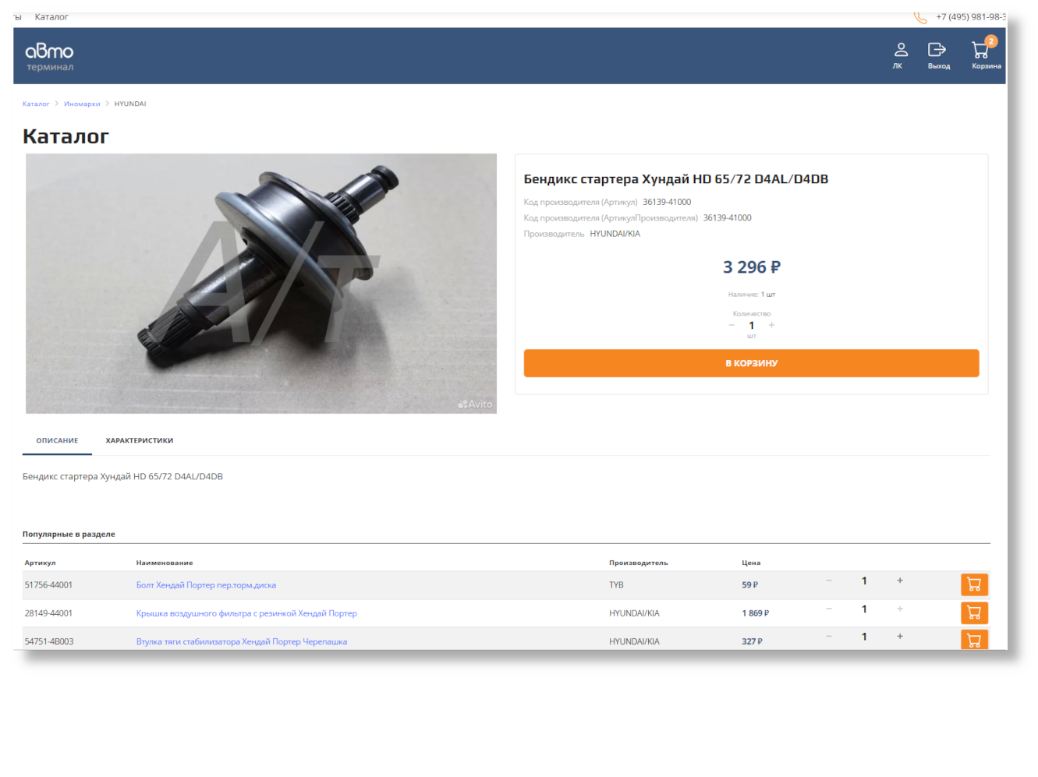Go to Каталог breadcrumb link
This screenshot has height=777, width=1038.
[36, 104]
